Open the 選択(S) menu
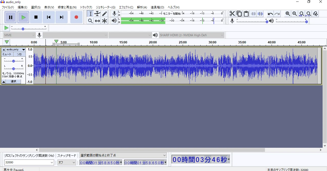The height and width of the screenshot is (171, 327). (36, 7)
